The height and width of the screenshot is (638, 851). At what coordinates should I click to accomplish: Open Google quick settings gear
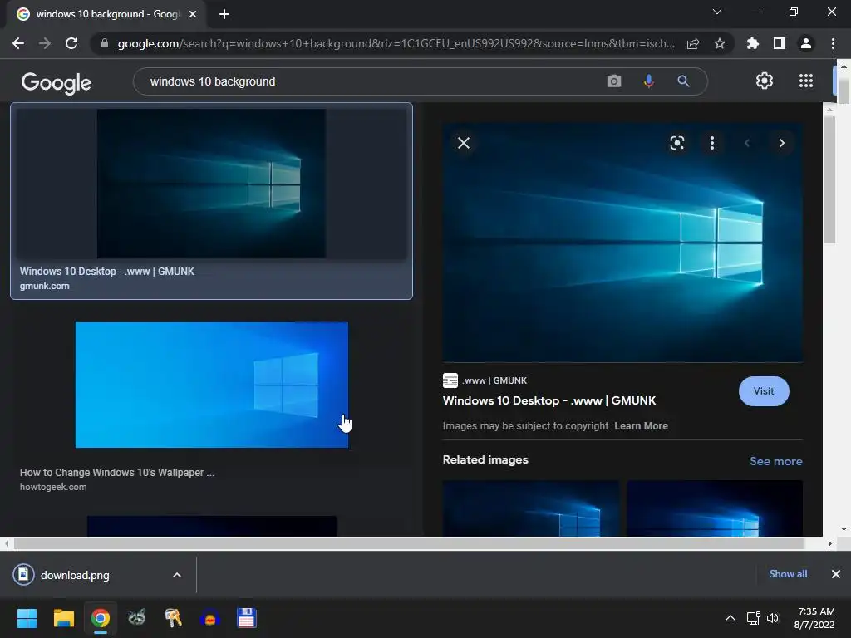pos(765,81)
